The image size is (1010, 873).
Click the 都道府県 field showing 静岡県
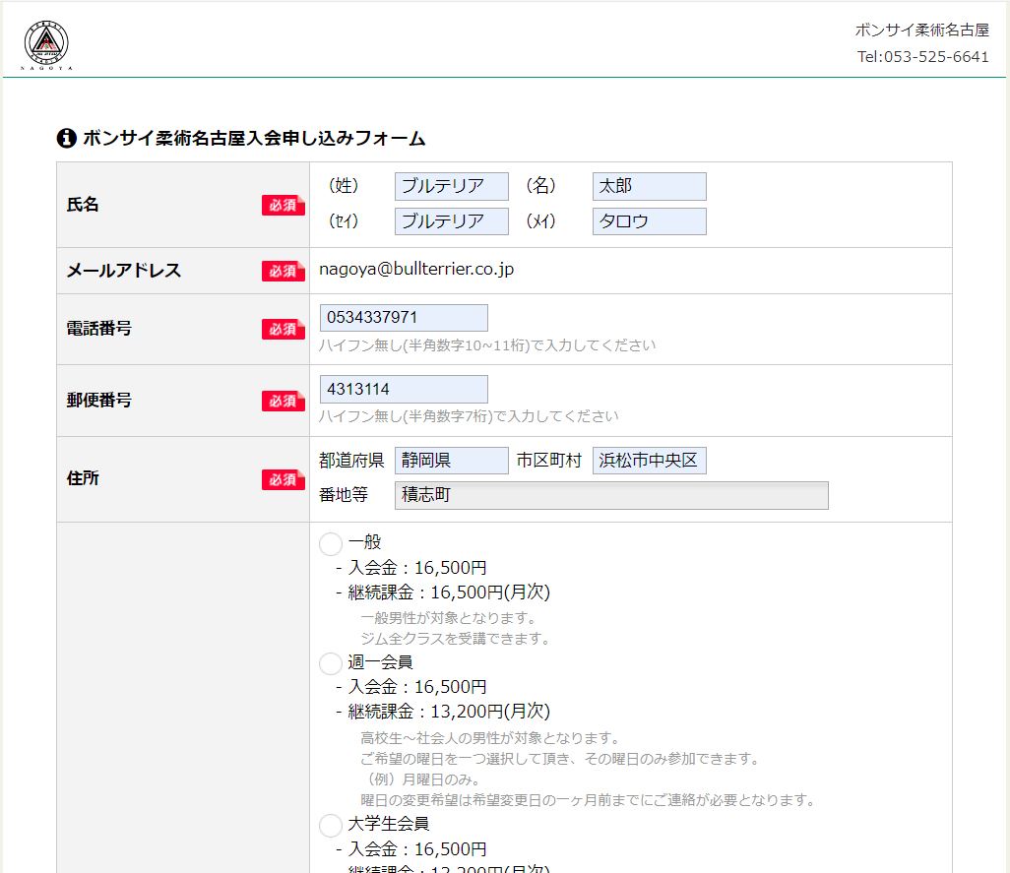coord(452,461)
